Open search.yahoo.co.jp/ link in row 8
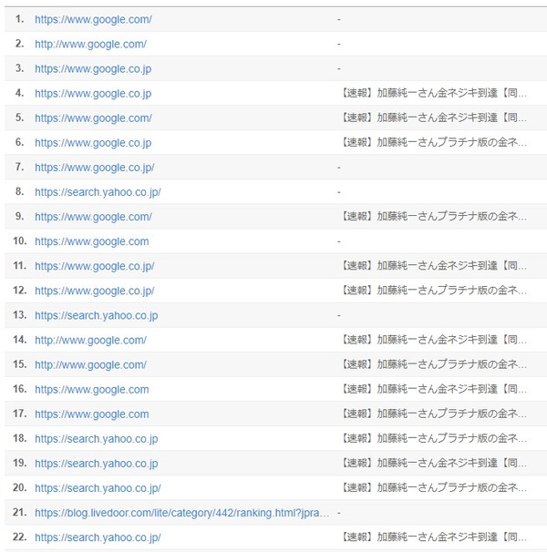The image size is (547, 552). pyautogui.click(x=98, y=192)
